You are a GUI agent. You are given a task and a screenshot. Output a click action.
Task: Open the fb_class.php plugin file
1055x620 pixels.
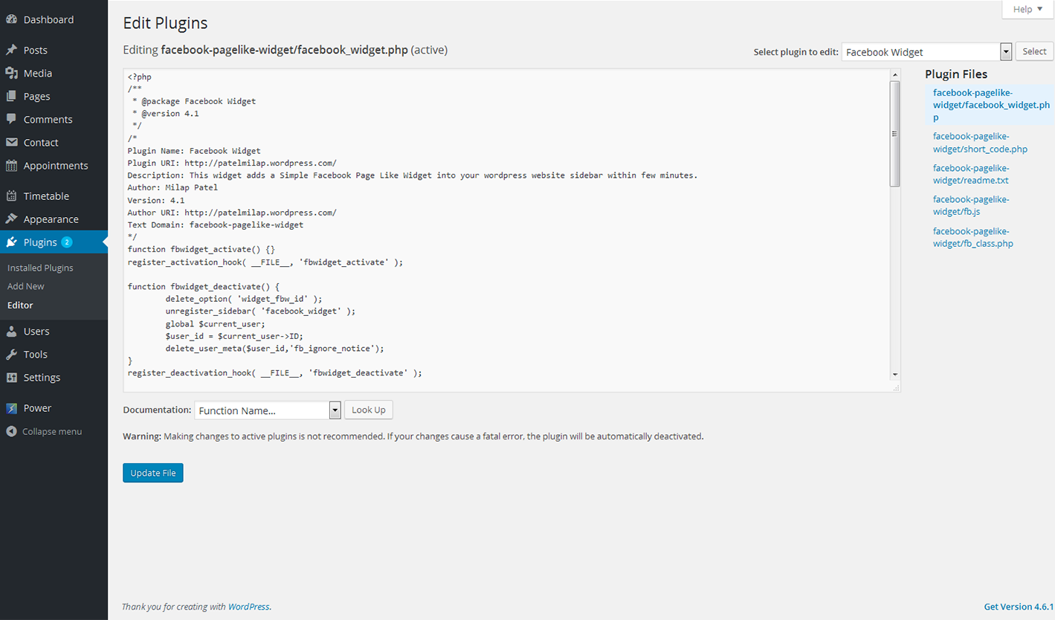click(973, 237)
